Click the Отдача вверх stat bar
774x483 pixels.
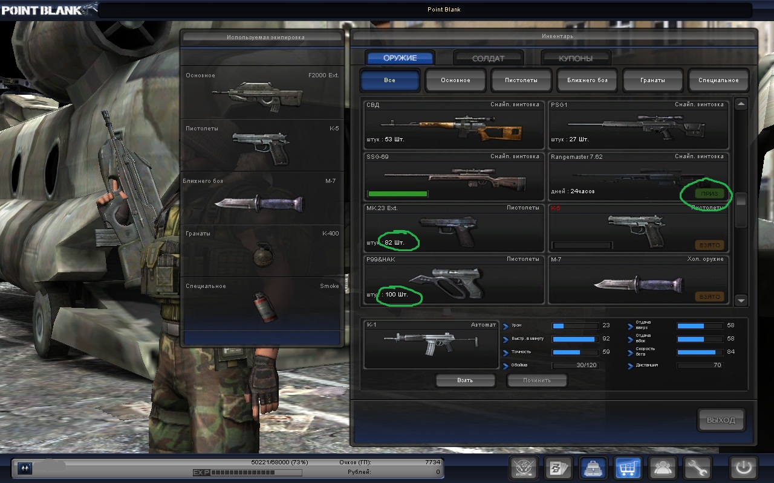pyautogui.click(x=699, y=325)
